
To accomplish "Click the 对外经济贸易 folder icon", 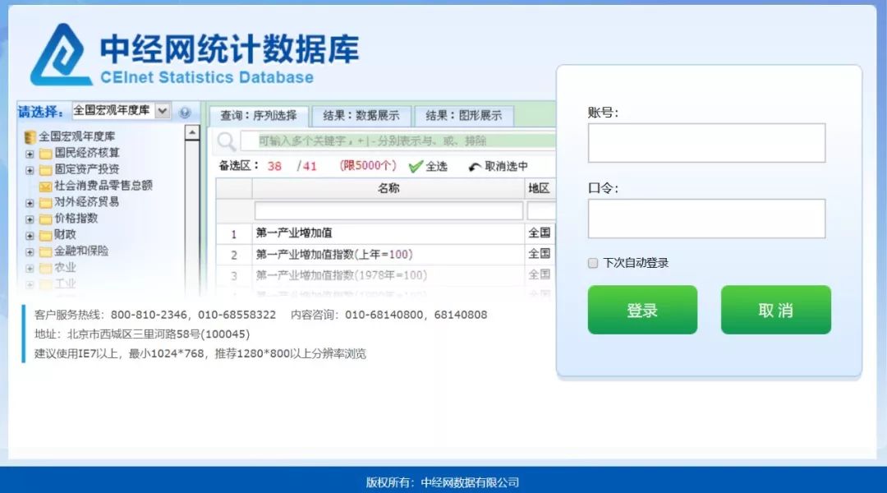I will [x=46, y=203].
